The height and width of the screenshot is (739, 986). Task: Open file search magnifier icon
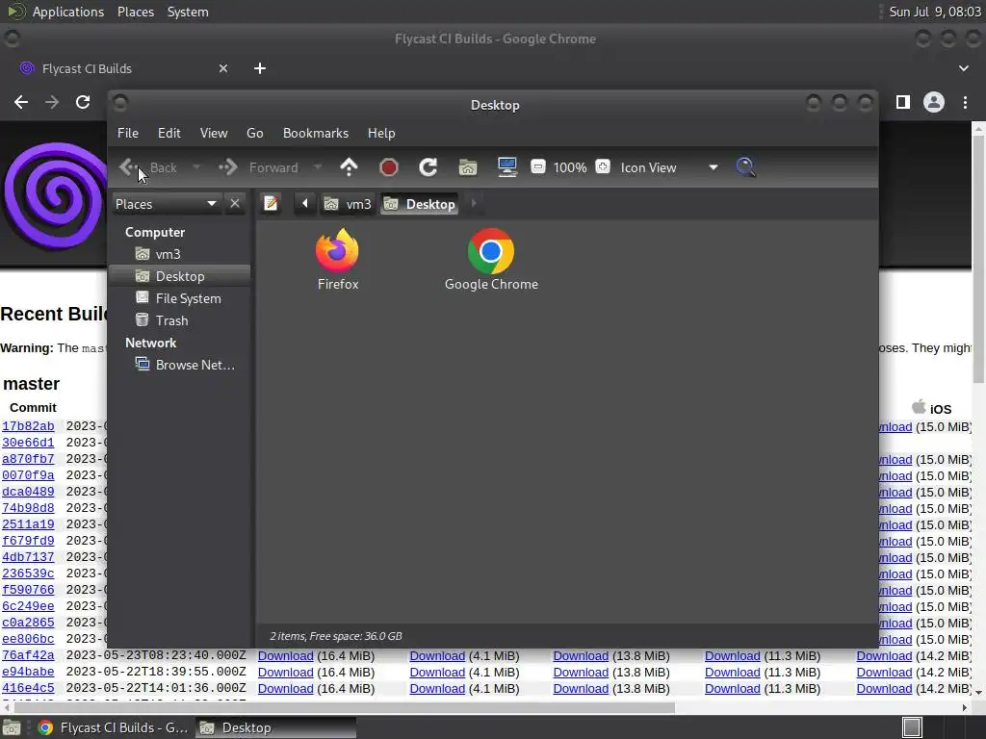click(746, 167)
